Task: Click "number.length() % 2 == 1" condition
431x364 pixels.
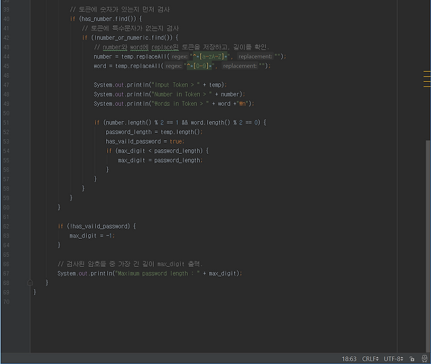Action: (x=142, y=123)
